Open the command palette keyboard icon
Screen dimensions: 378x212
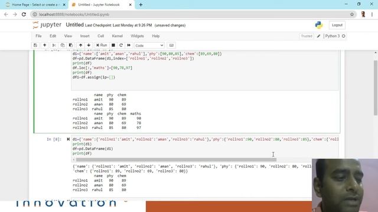171,45
